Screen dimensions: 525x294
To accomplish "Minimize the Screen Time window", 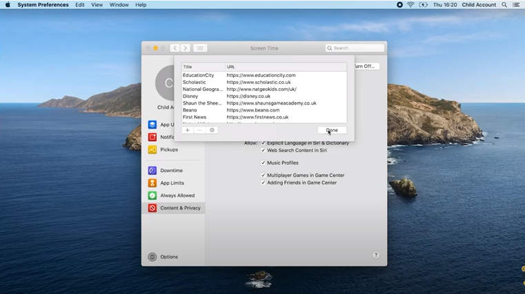I will 156,48.
